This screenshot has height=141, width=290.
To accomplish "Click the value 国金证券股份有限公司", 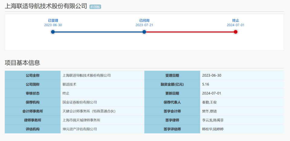I will (x=80, y=102).
